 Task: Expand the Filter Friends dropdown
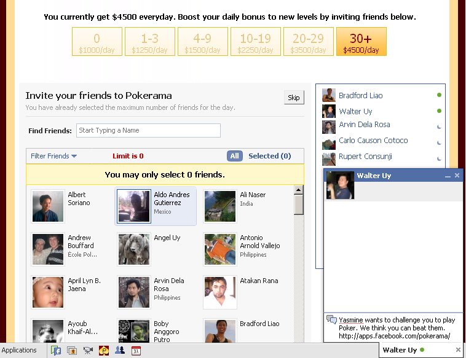(x=53, y=156)
